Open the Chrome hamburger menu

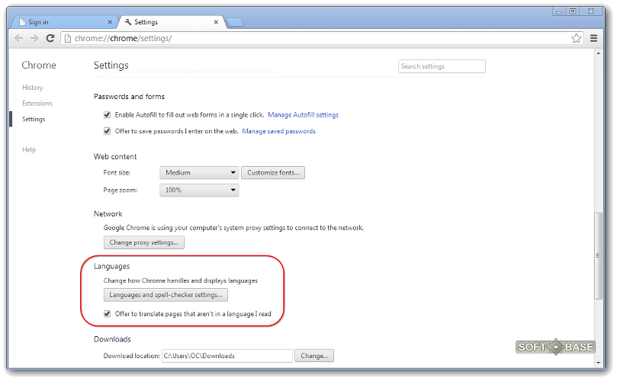pyautogui.click(x=594, y=38)
